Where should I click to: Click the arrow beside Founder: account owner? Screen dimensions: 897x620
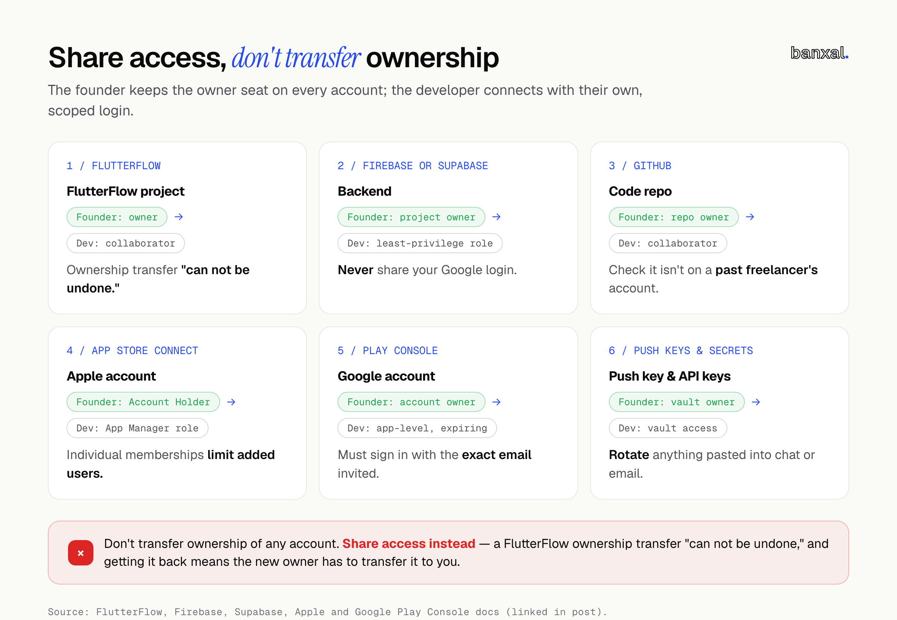(496, 402)
